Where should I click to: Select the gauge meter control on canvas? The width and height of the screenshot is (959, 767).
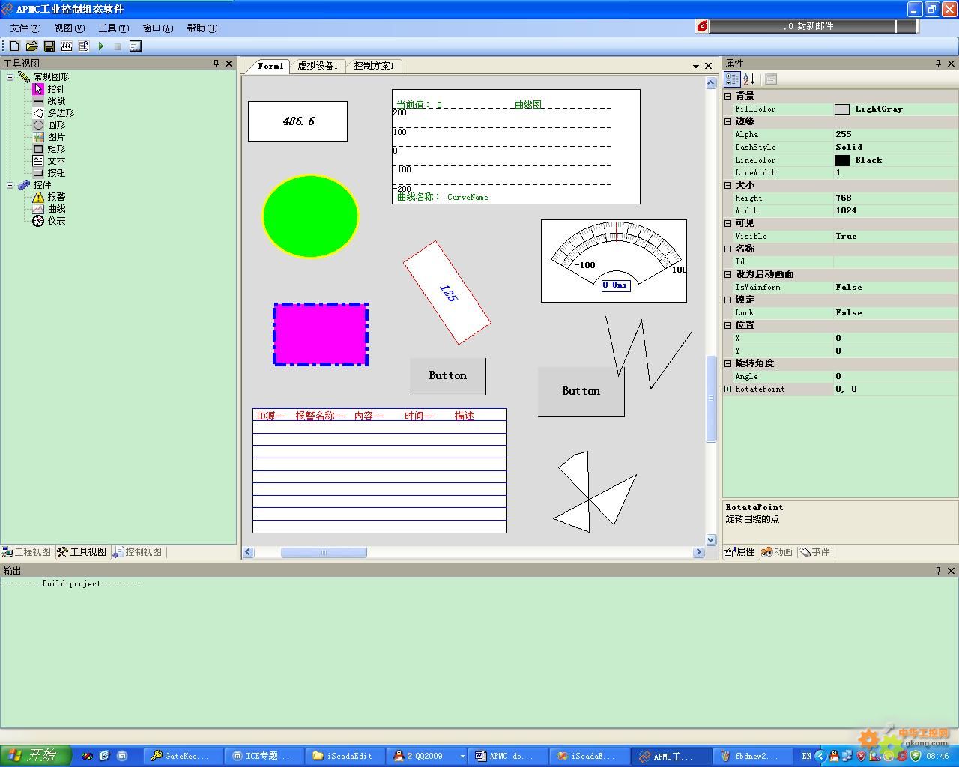tap(614, 261)
